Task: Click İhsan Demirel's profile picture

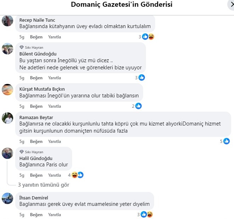Action: 7,199
